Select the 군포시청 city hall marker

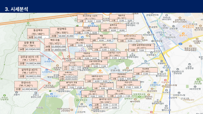(x=115, y=68)
